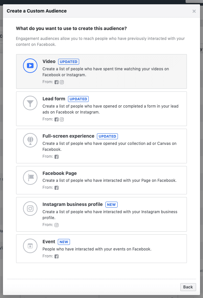Click Facebook source icon under Facebook Page
203x298 pixels.
[56, 188]
